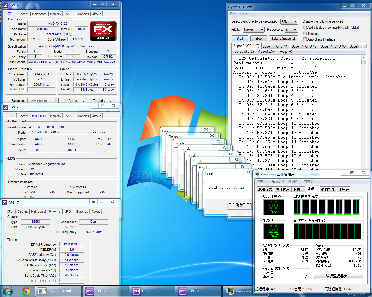Viewport: 372px width, 297px height.
Task: Select the Super PI [CPU #0] tab
Action: [246, 46]
